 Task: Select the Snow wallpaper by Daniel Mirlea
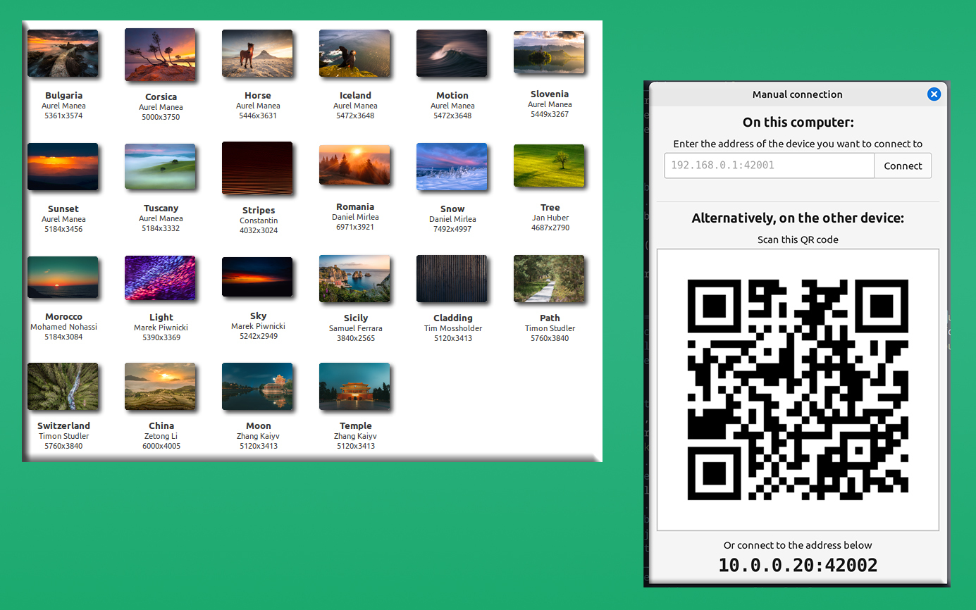pos(452,167)
